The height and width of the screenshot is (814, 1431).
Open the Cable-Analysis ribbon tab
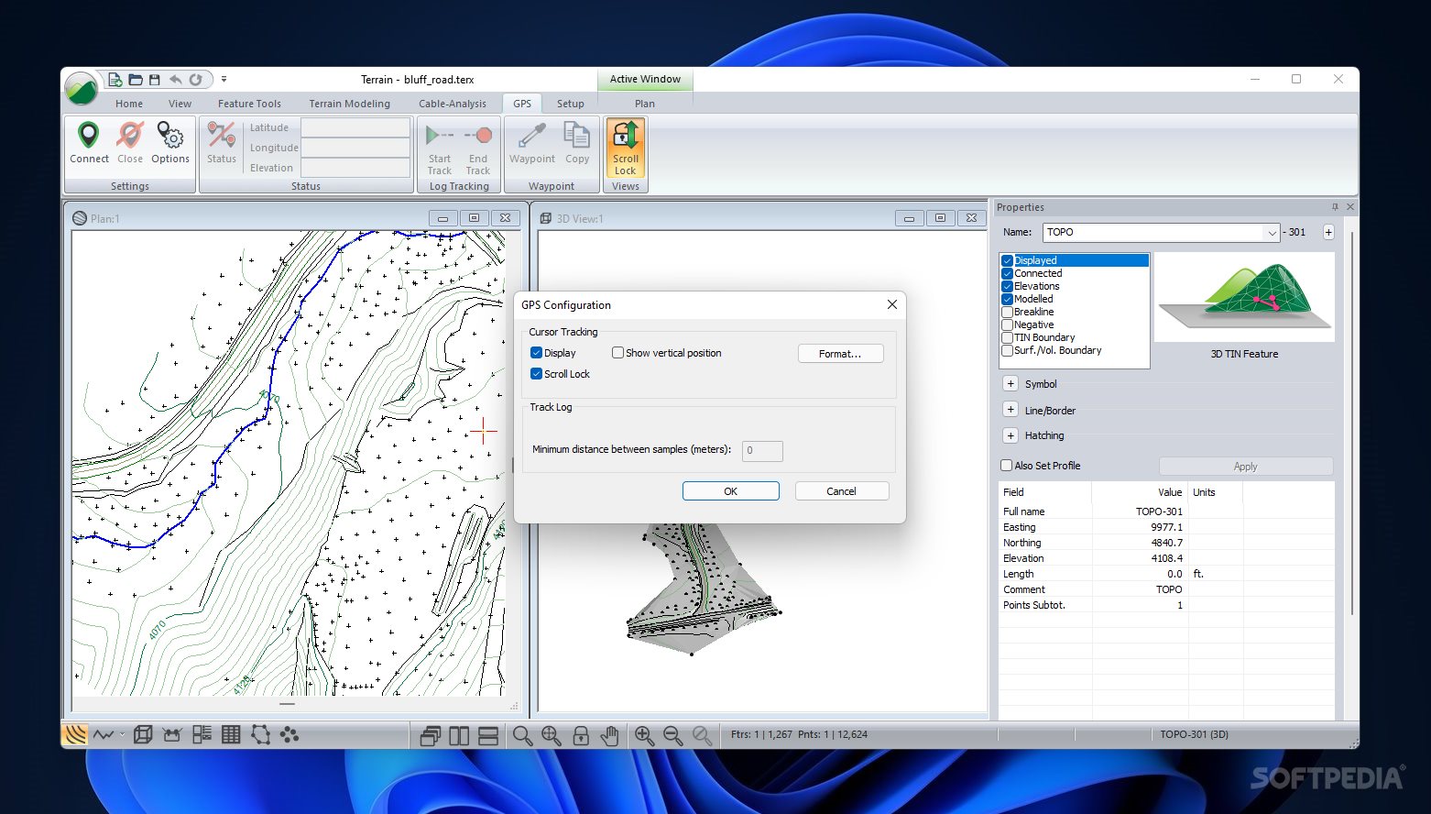453,104
